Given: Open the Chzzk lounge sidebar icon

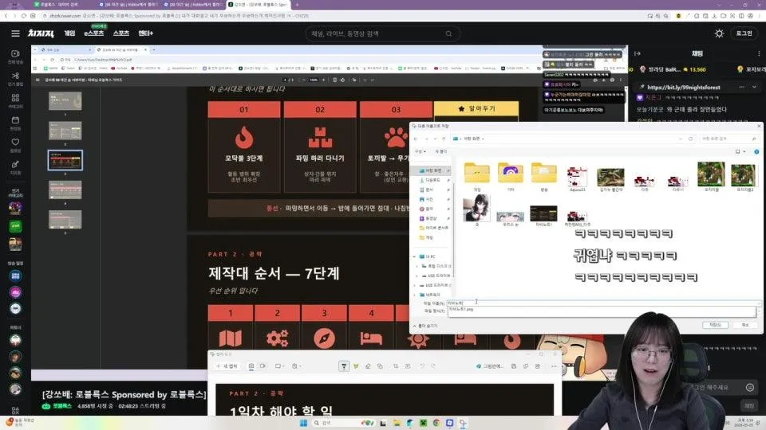Looking at the screenshot, I should pos(15,164).
